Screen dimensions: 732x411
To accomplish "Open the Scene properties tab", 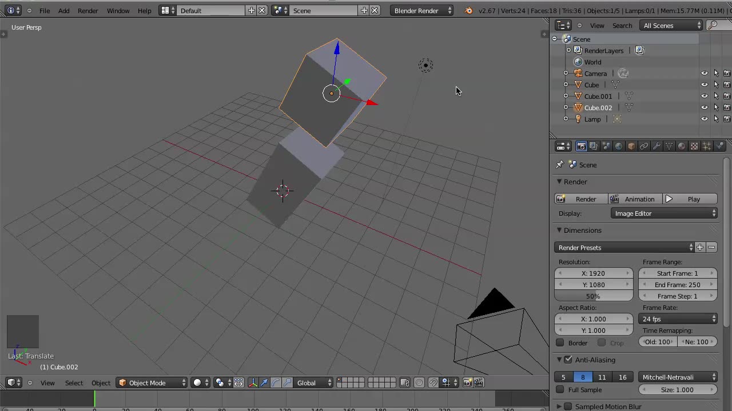I will tap(606, 147).
